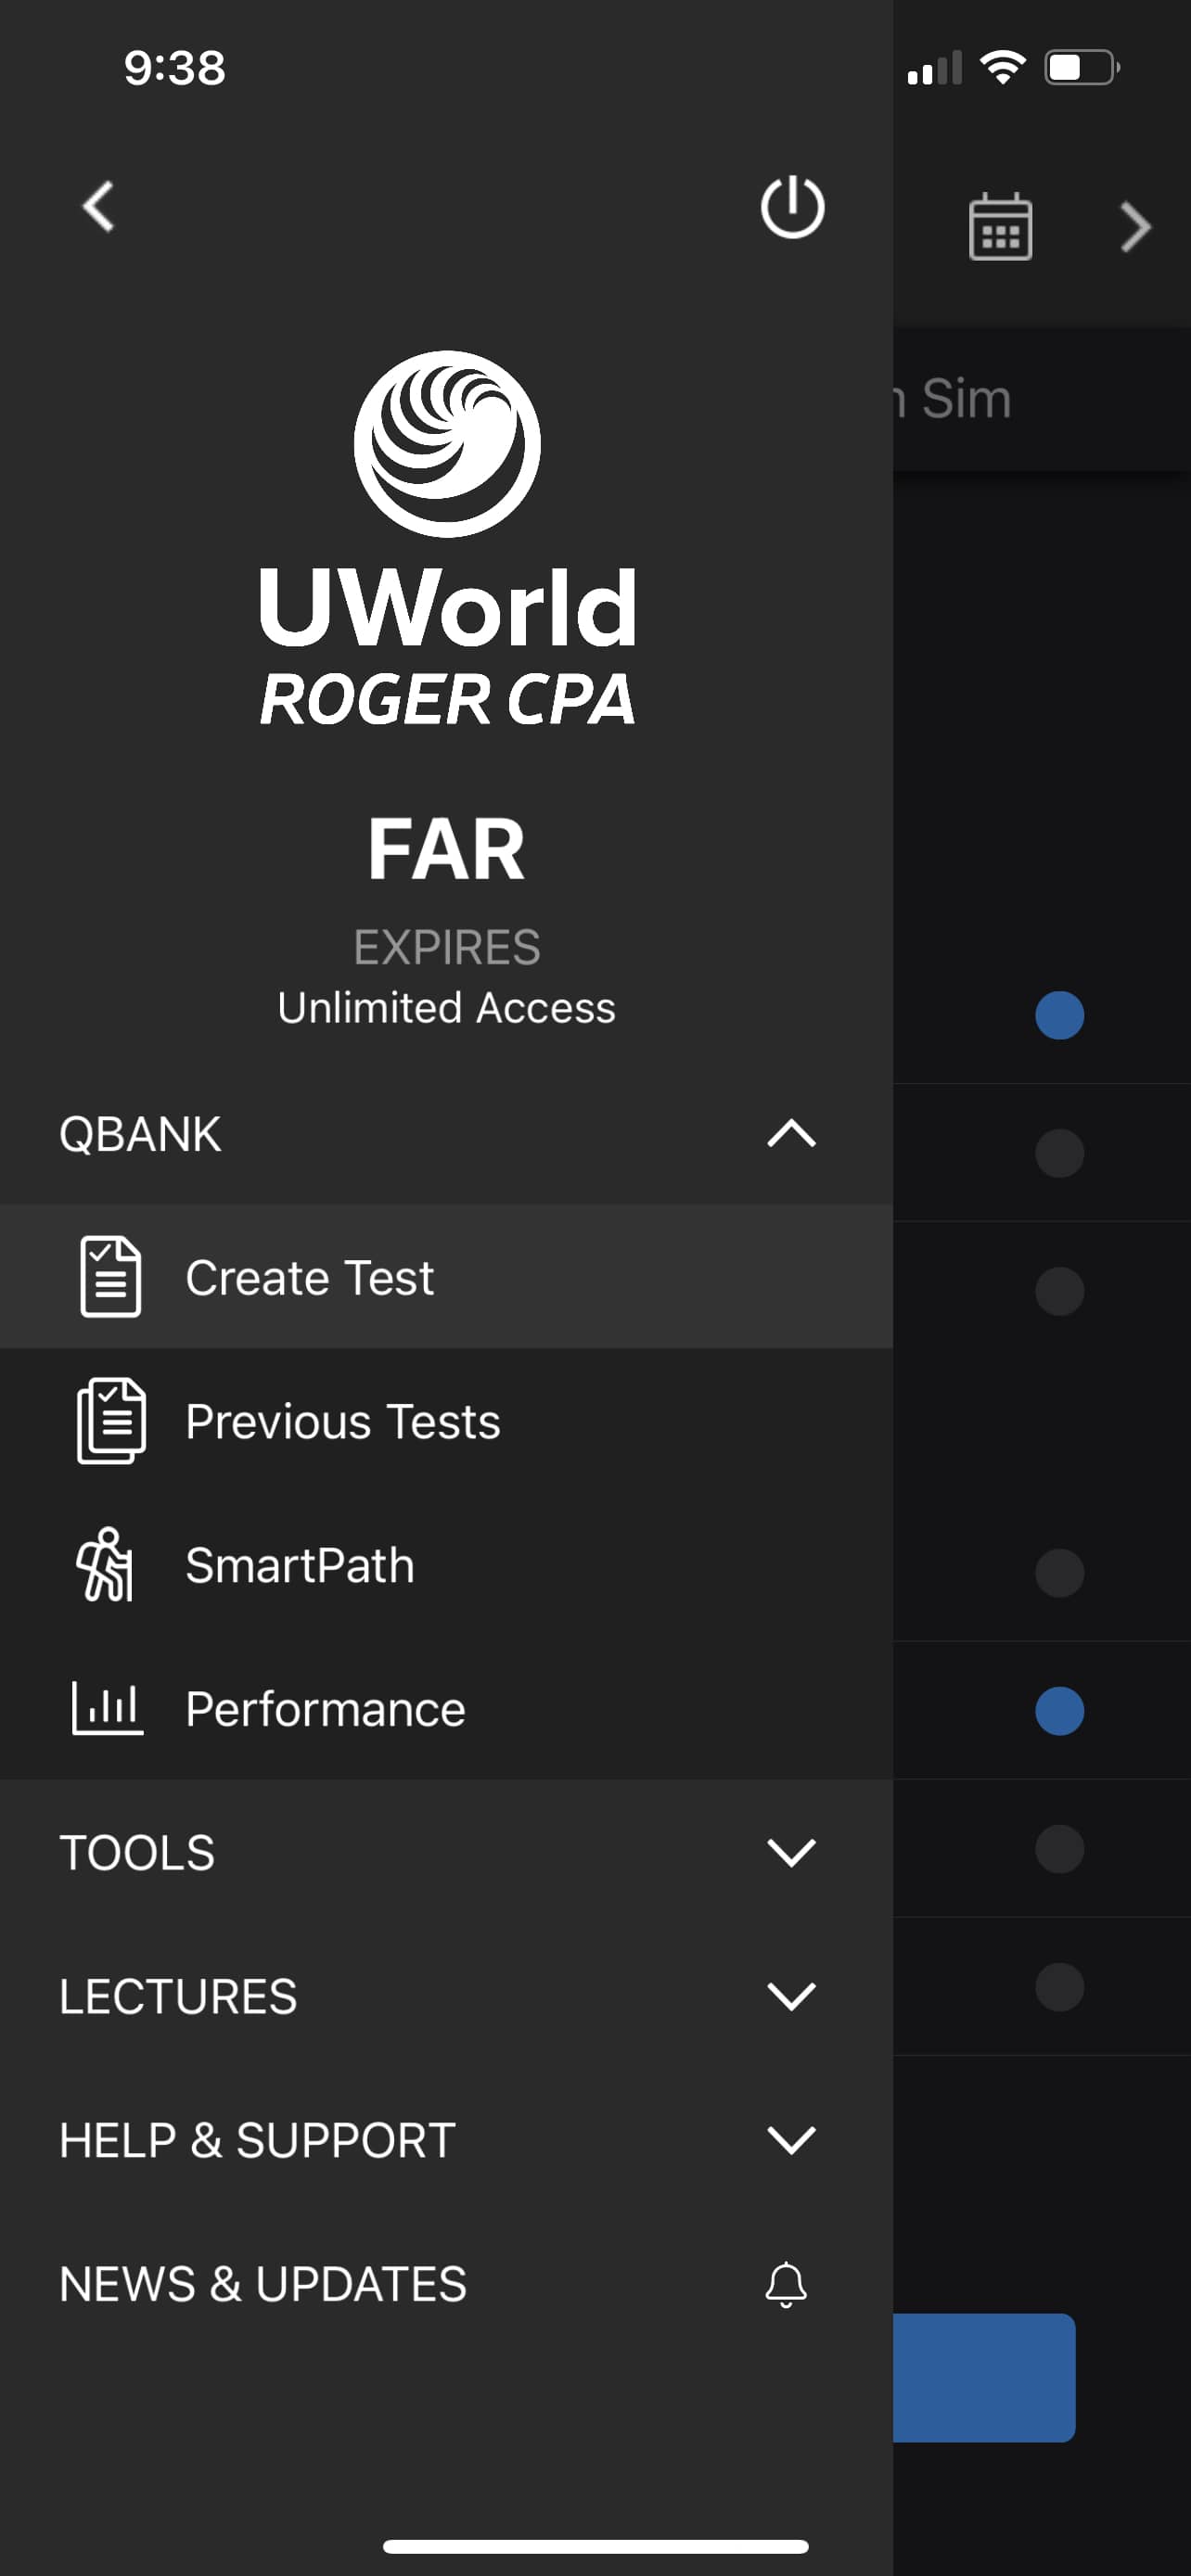Screen dimensions: 1191x2576
Task: Tap the Previous Tests stacked papers icon
Action: tap(111, 1421)
